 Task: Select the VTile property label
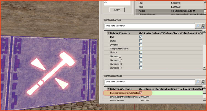pyautogui.click(x=141, y=7)
